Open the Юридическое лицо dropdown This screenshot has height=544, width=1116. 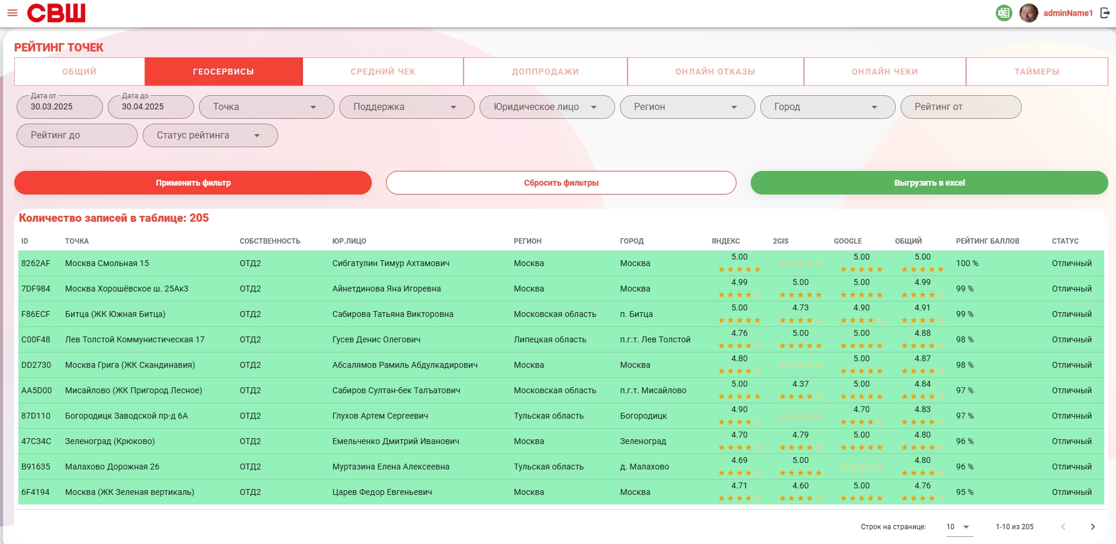[547, 107]
